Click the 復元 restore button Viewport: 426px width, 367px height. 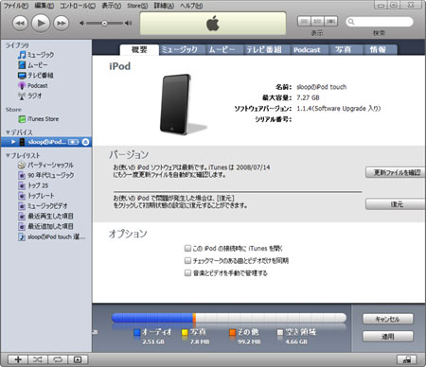(x=396, y=204)
